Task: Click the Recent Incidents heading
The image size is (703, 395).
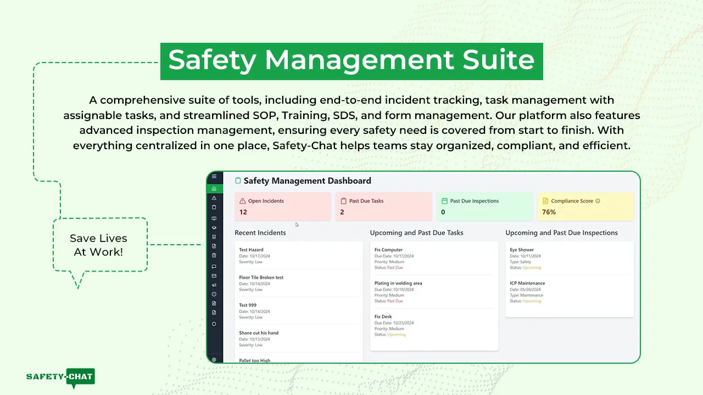Action: point(260,233)
